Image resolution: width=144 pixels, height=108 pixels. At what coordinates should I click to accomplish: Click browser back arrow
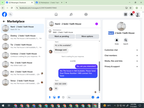coord(3,8)
